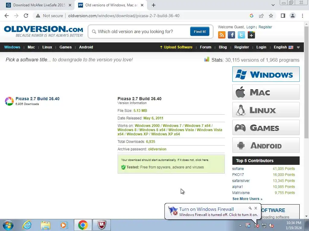Click Login in the black nav bar
The height and width of the screenshot is (231, 309).
[261, 47]
